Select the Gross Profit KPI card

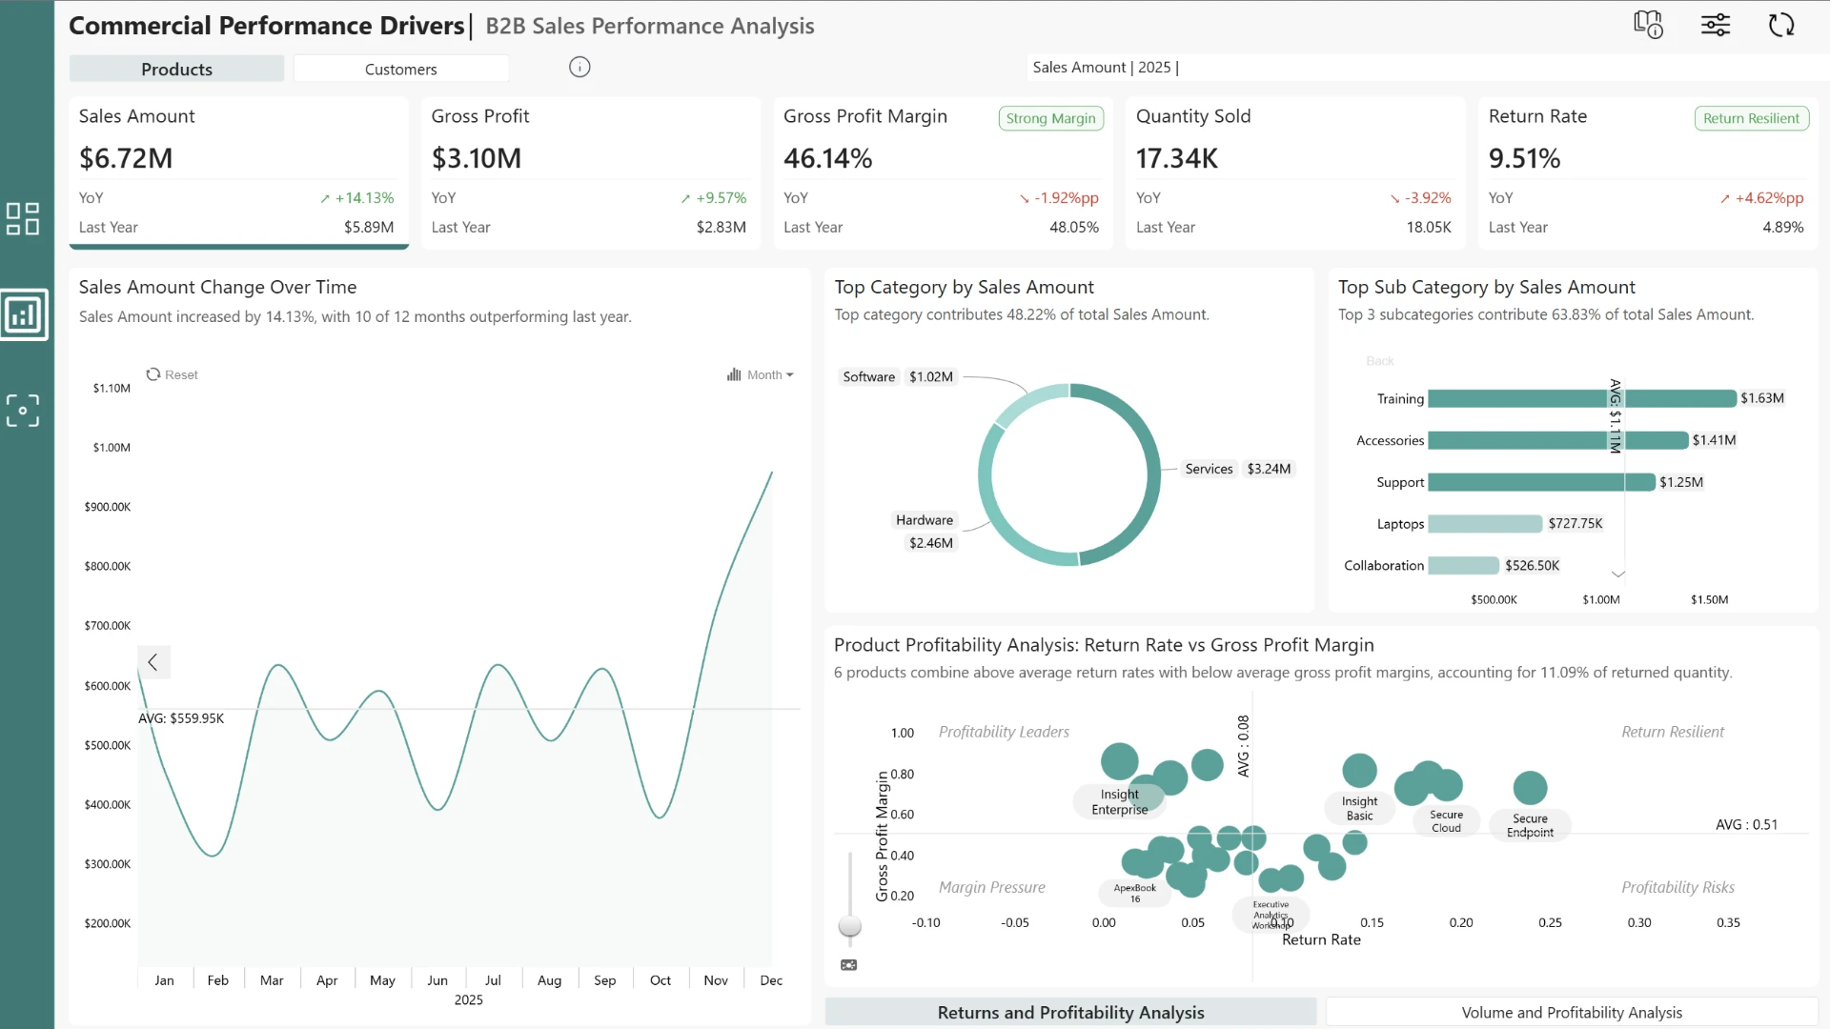[x=591, y=172]
